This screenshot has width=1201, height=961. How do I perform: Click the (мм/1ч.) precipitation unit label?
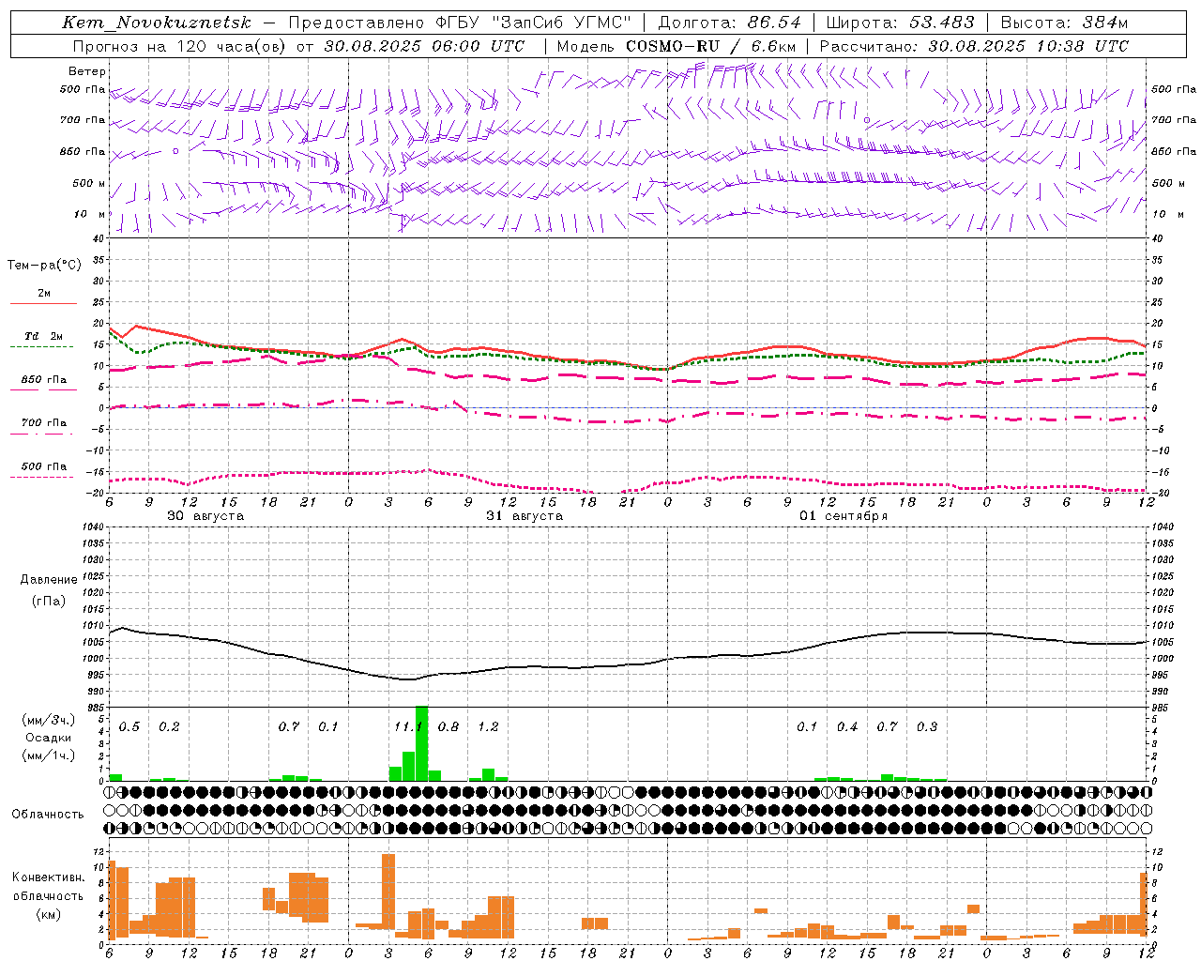click(49, 755)
